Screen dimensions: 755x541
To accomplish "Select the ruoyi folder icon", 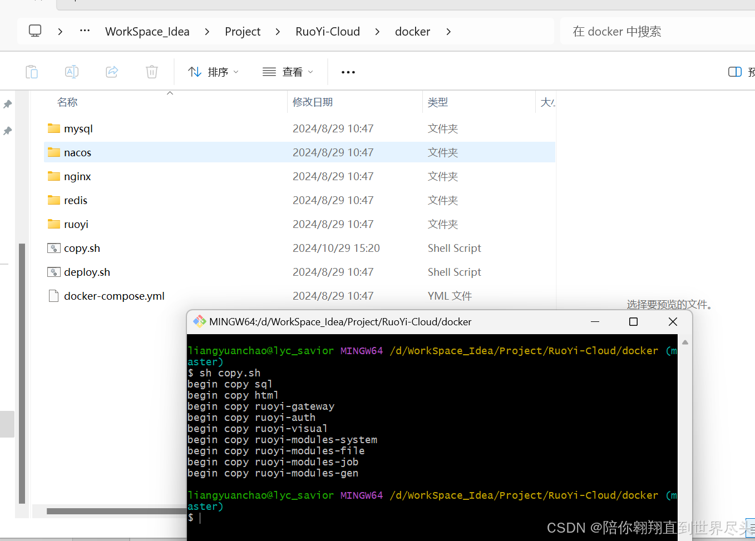I will (x=54, y=224).
